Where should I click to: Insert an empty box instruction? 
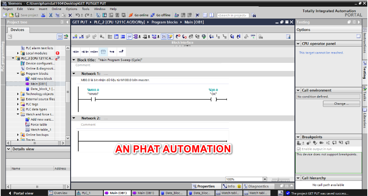pos(103,52)
